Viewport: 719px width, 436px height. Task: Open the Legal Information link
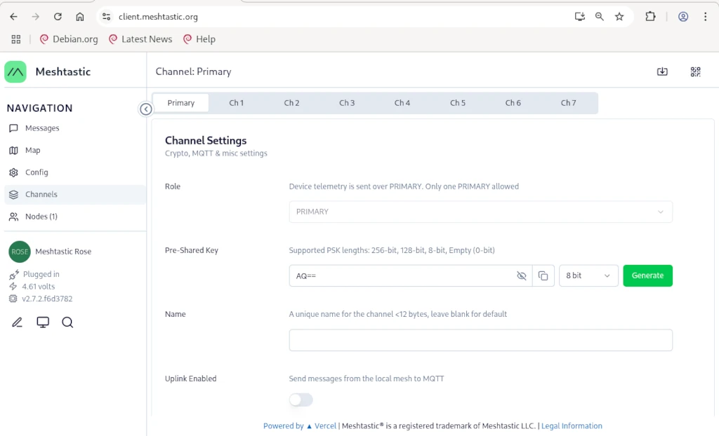[x=572, y=426]
